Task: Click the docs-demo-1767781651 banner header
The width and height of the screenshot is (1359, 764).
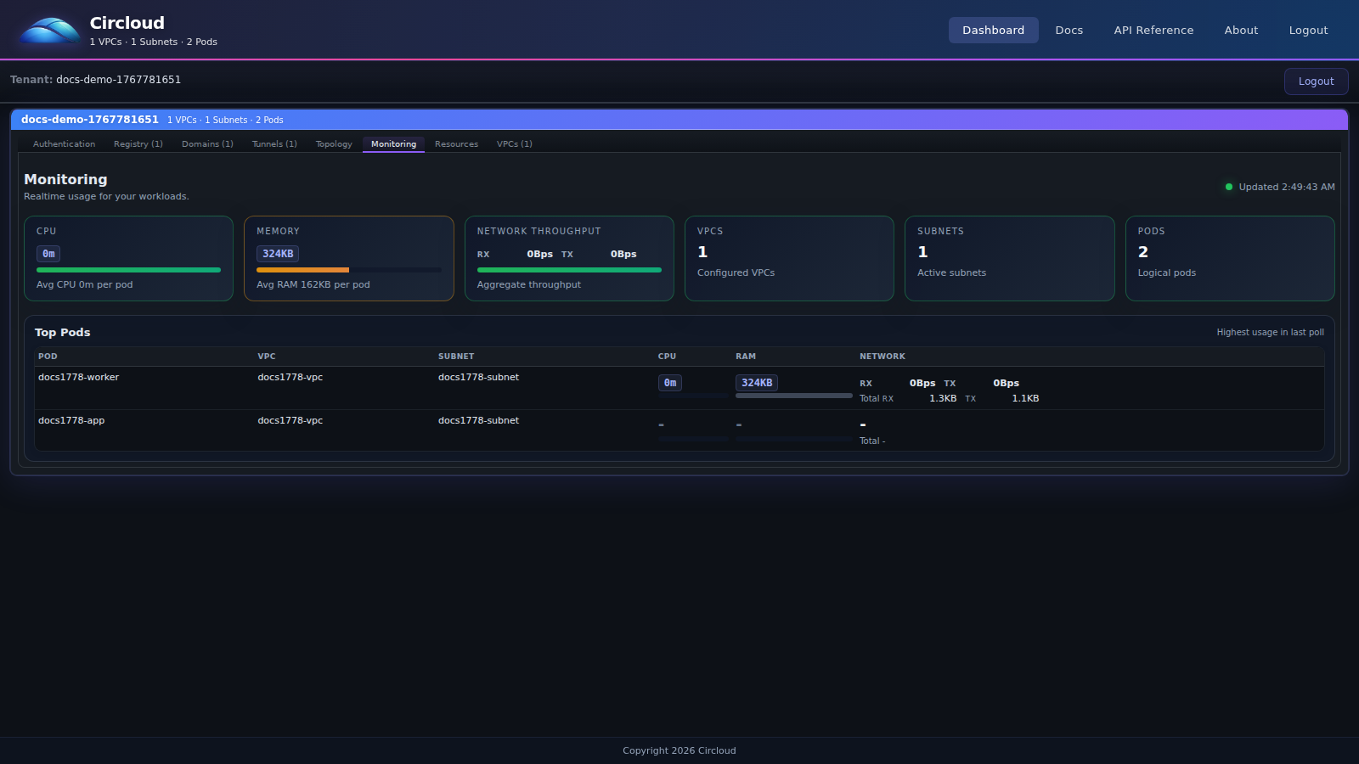Action: (89, 120)
